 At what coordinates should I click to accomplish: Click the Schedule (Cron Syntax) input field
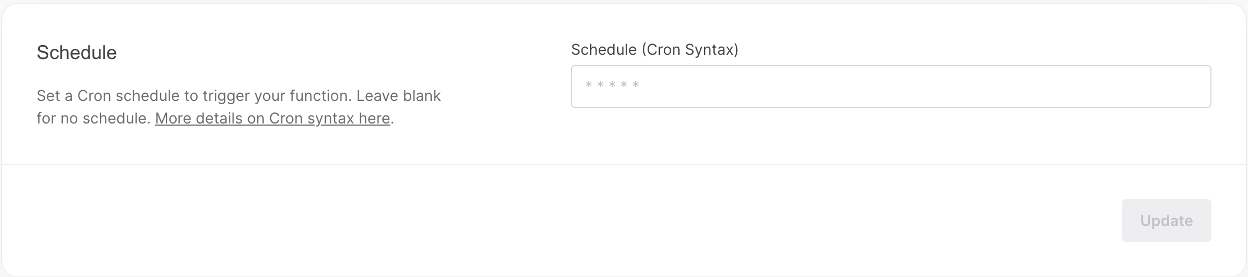890,86
